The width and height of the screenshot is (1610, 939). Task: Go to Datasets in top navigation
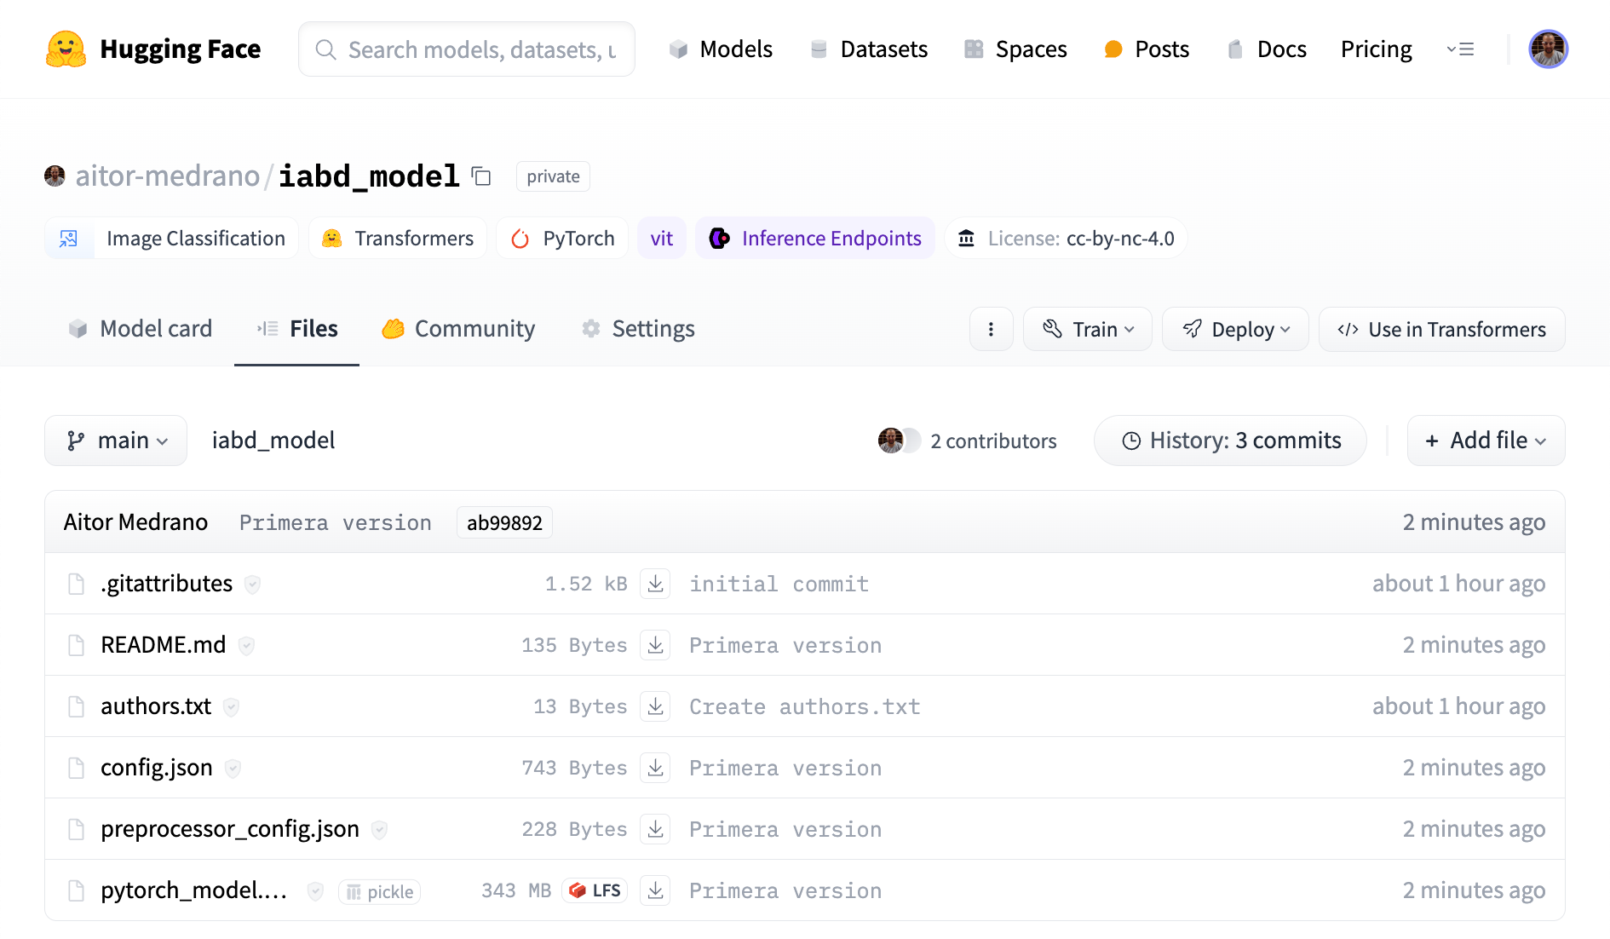pos(869,49)
